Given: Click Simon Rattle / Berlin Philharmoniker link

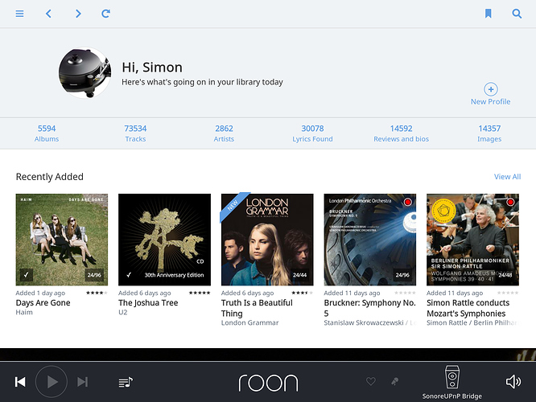Looking at the screenshot, I should 472,322.
